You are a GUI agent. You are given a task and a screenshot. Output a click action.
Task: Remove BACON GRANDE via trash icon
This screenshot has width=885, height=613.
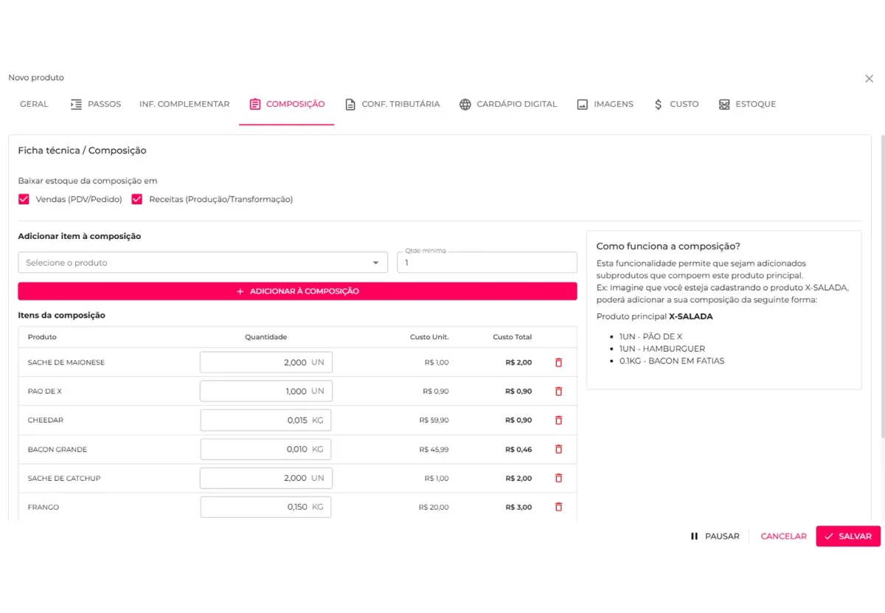(x=558, y=449)
